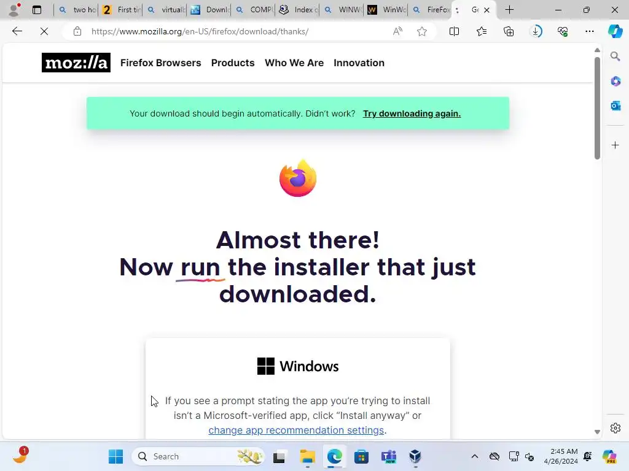Open the Who We Are menu
The image size is (629, 471).
(x=294, y=63)
